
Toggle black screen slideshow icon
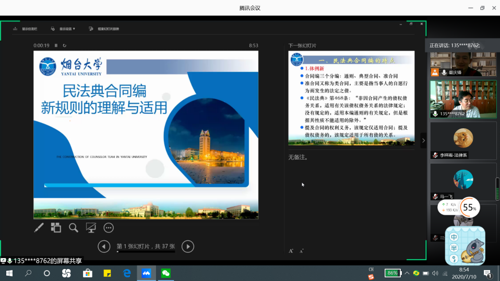pos(91,228)
